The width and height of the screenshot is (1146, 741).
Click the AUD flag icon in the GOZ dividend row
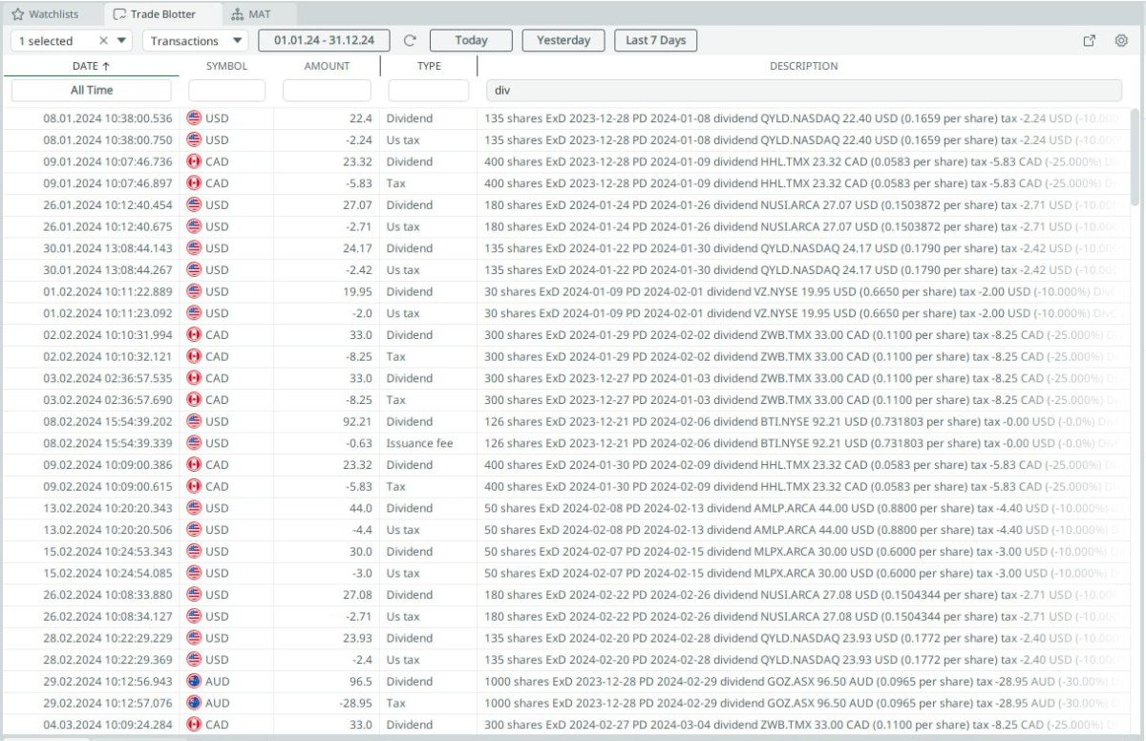coord(194,682)
